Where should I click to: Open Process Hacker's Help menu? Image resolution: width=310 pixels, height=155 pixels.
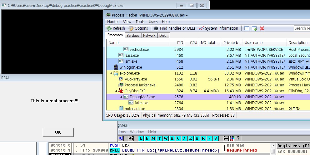pos(166,22)
